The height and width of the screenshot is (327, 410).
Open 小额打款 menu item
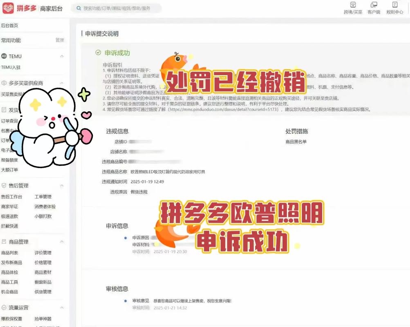tap(43, 216)
